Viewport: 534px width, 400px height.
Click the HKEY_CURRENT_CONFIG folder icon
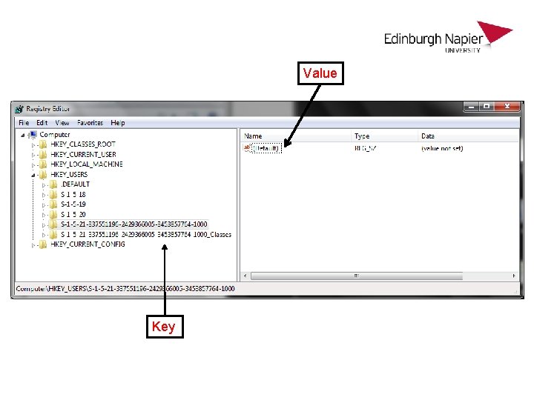pos(43,244)
